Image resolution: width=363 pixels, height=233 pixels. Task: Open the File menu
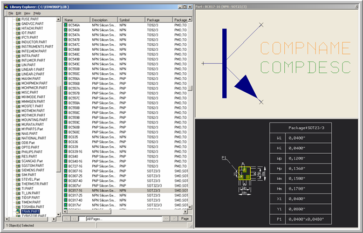11,13
